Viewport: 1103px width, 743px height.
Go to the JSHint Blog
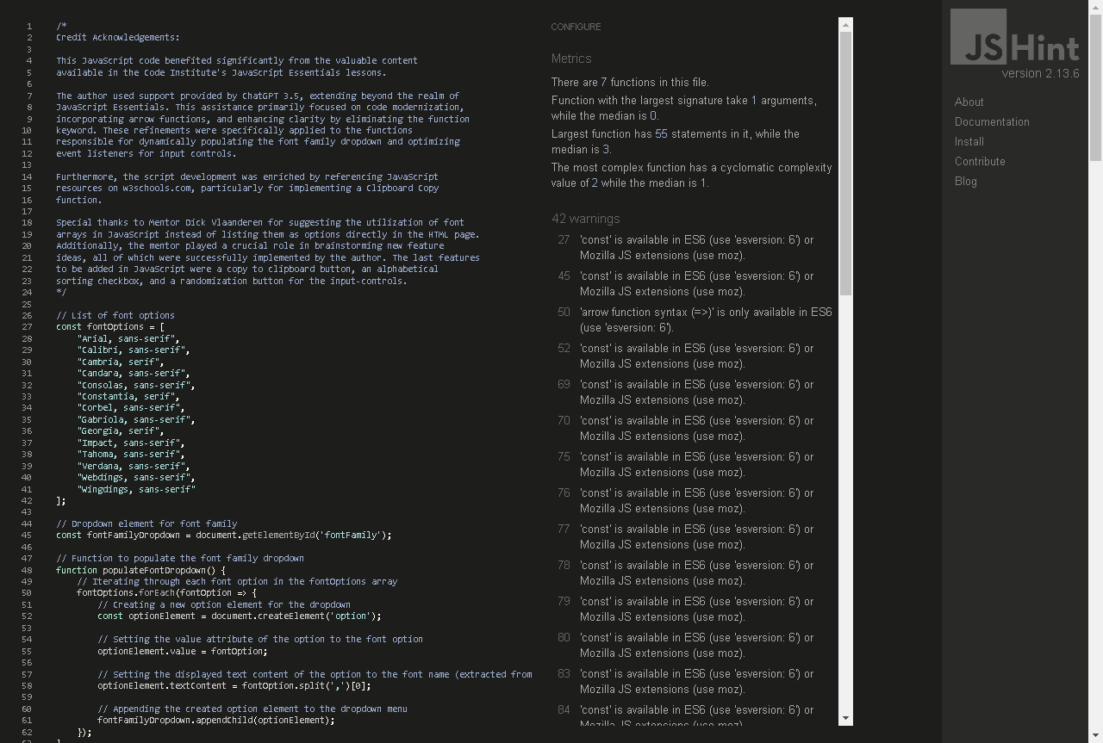(x=965, y=181)
